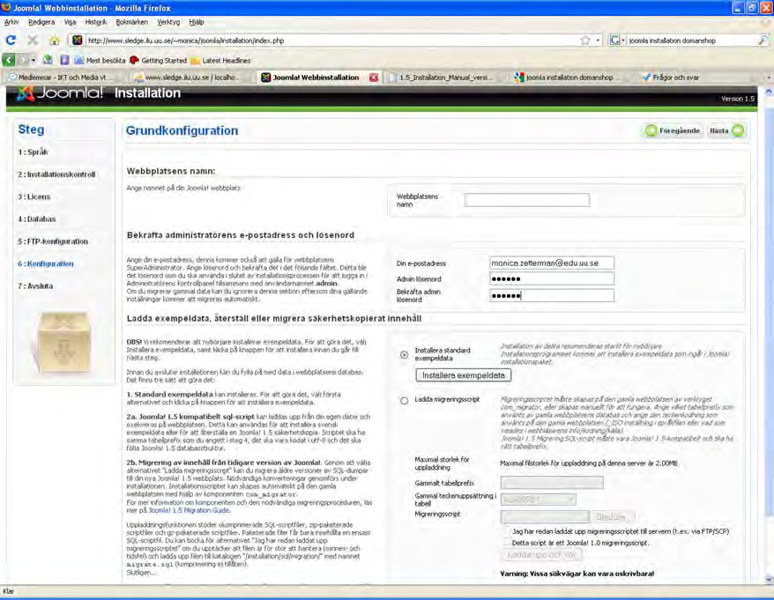Click the Ladda upp och kör button
The height and width of the screenshot is (600, 774).
[x=541, y=554]
